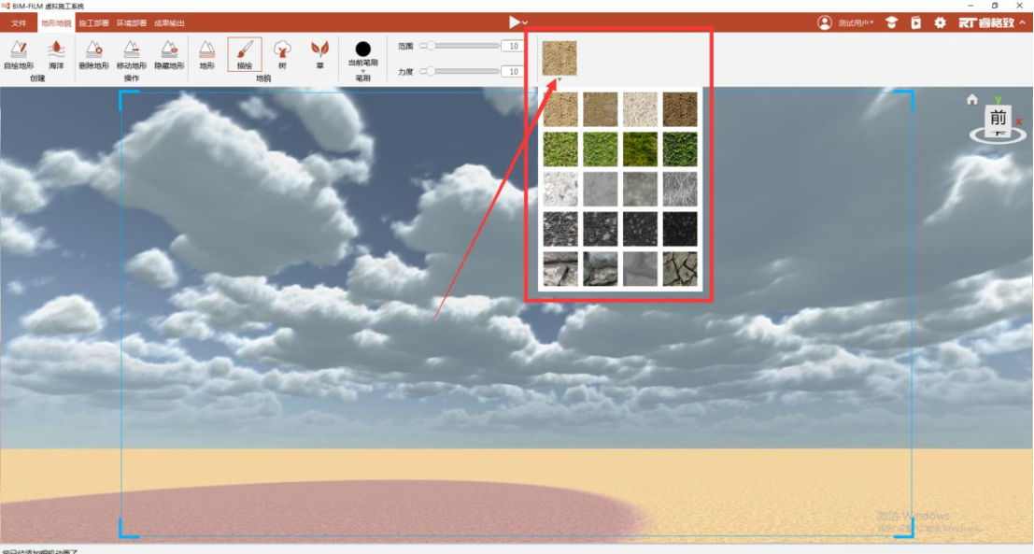Screen dimensions: 1034x554
Task: Click the 范围 range slider
Action: pyautogui.click(x=460, y=46)
